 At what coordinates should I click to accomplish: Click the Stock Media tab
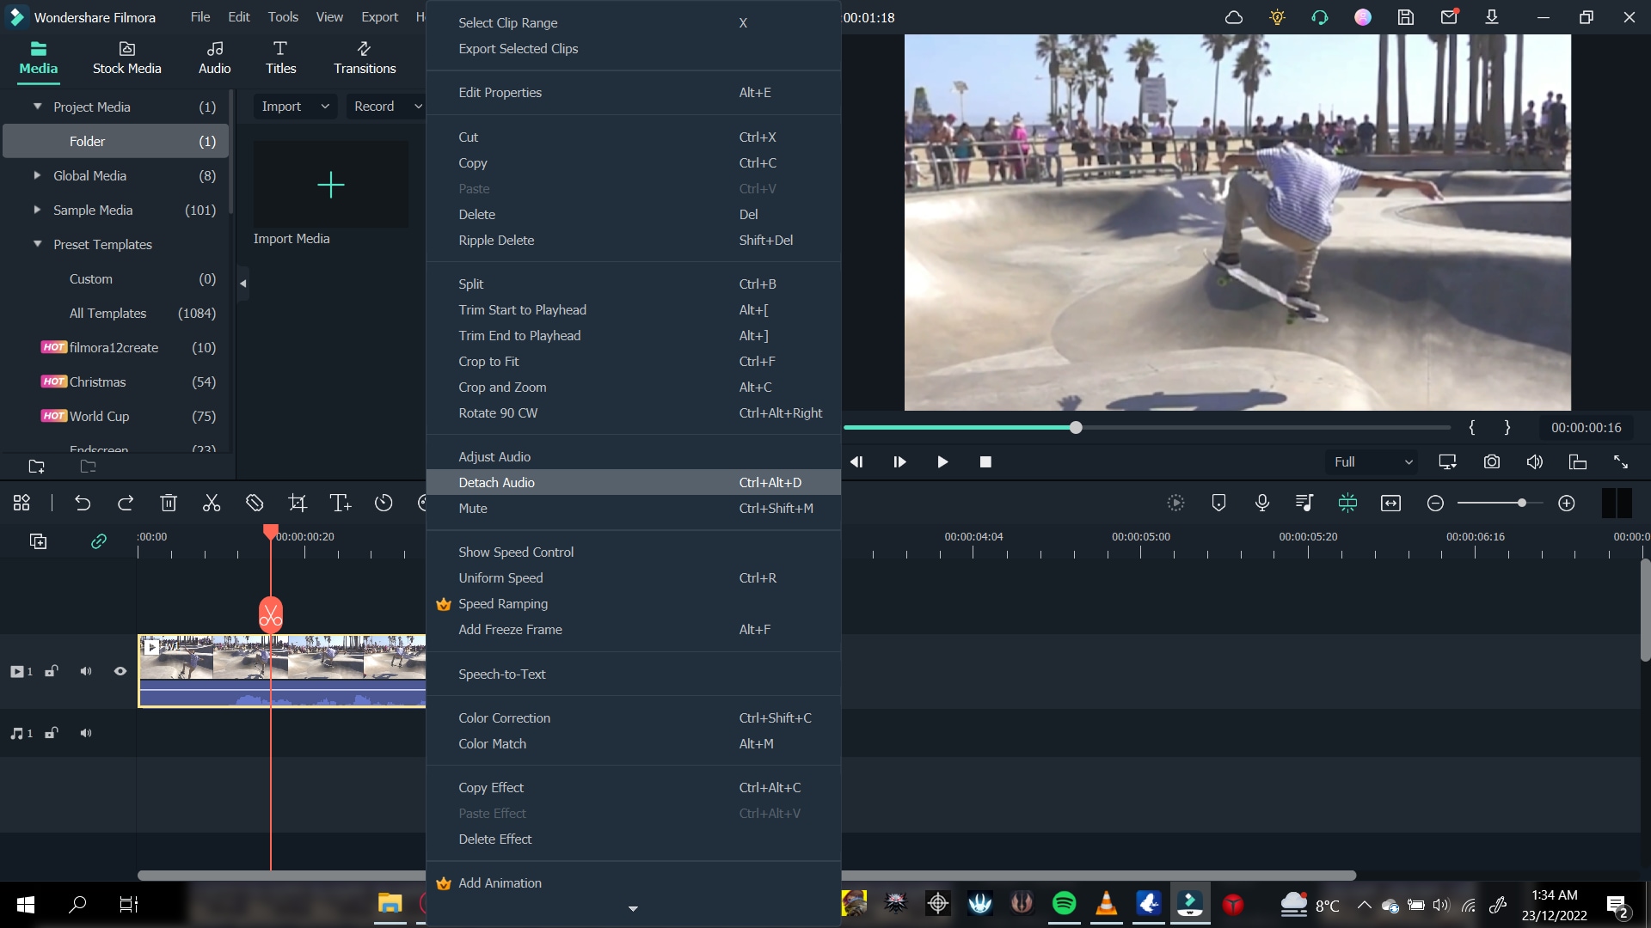[127, 57]
